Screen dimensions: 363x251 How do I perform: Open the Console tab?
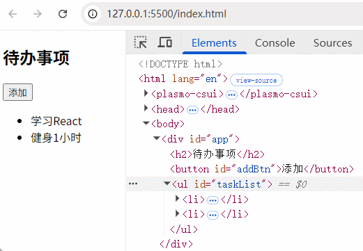275,43
